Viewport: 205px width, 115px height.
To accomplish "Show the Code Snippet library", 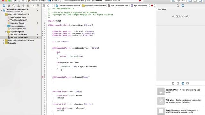I will point(178,83).
